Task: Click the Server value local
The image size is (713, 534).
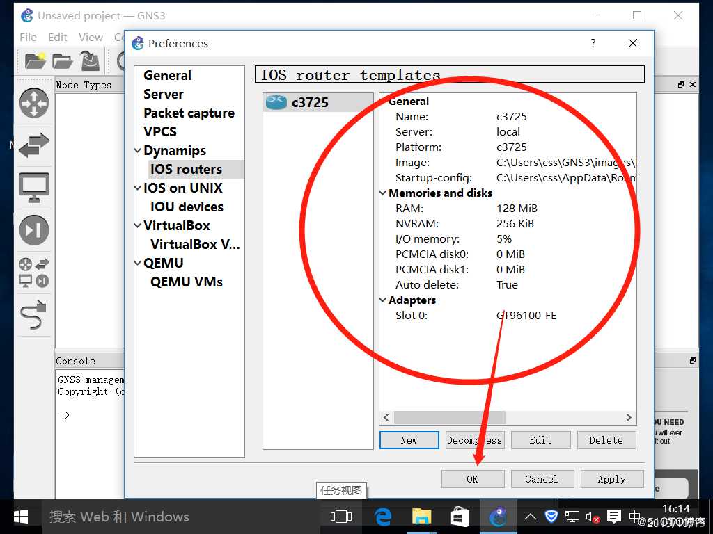Action: (508, 132)
